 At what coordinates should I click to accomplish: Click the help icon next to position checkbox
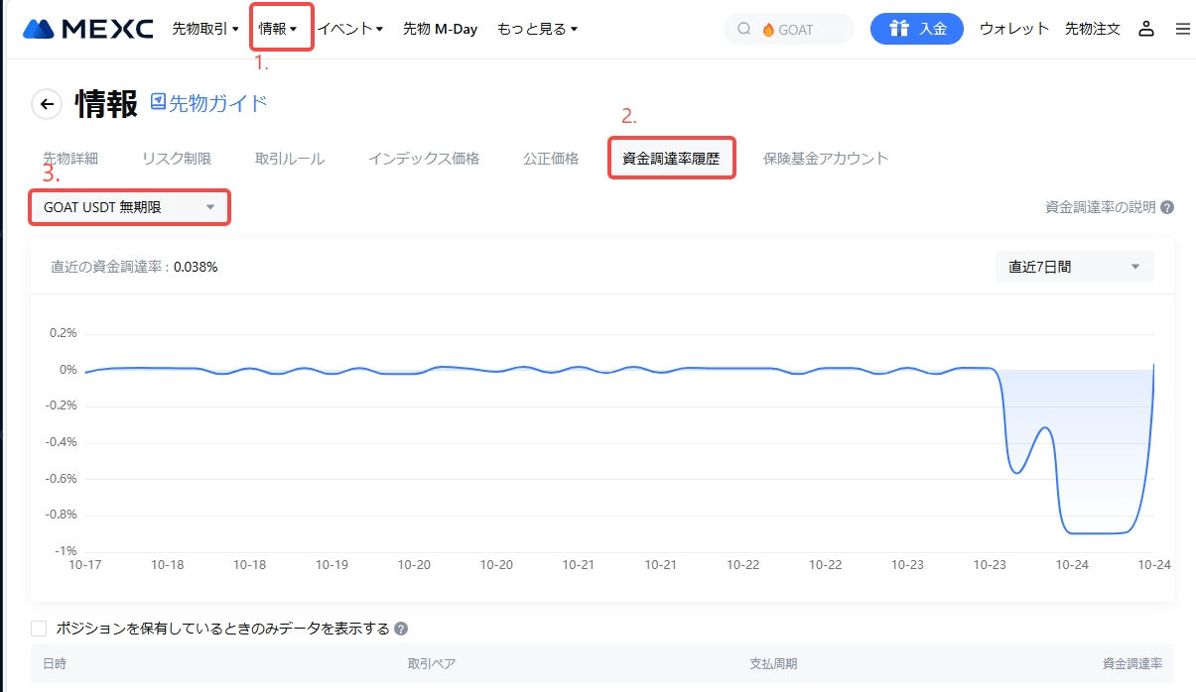click(401, 629)
